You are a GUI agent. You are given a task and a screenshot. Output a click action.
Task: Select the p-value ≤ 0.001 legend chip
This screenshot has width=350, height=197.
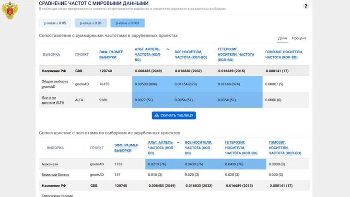(127, 23)
